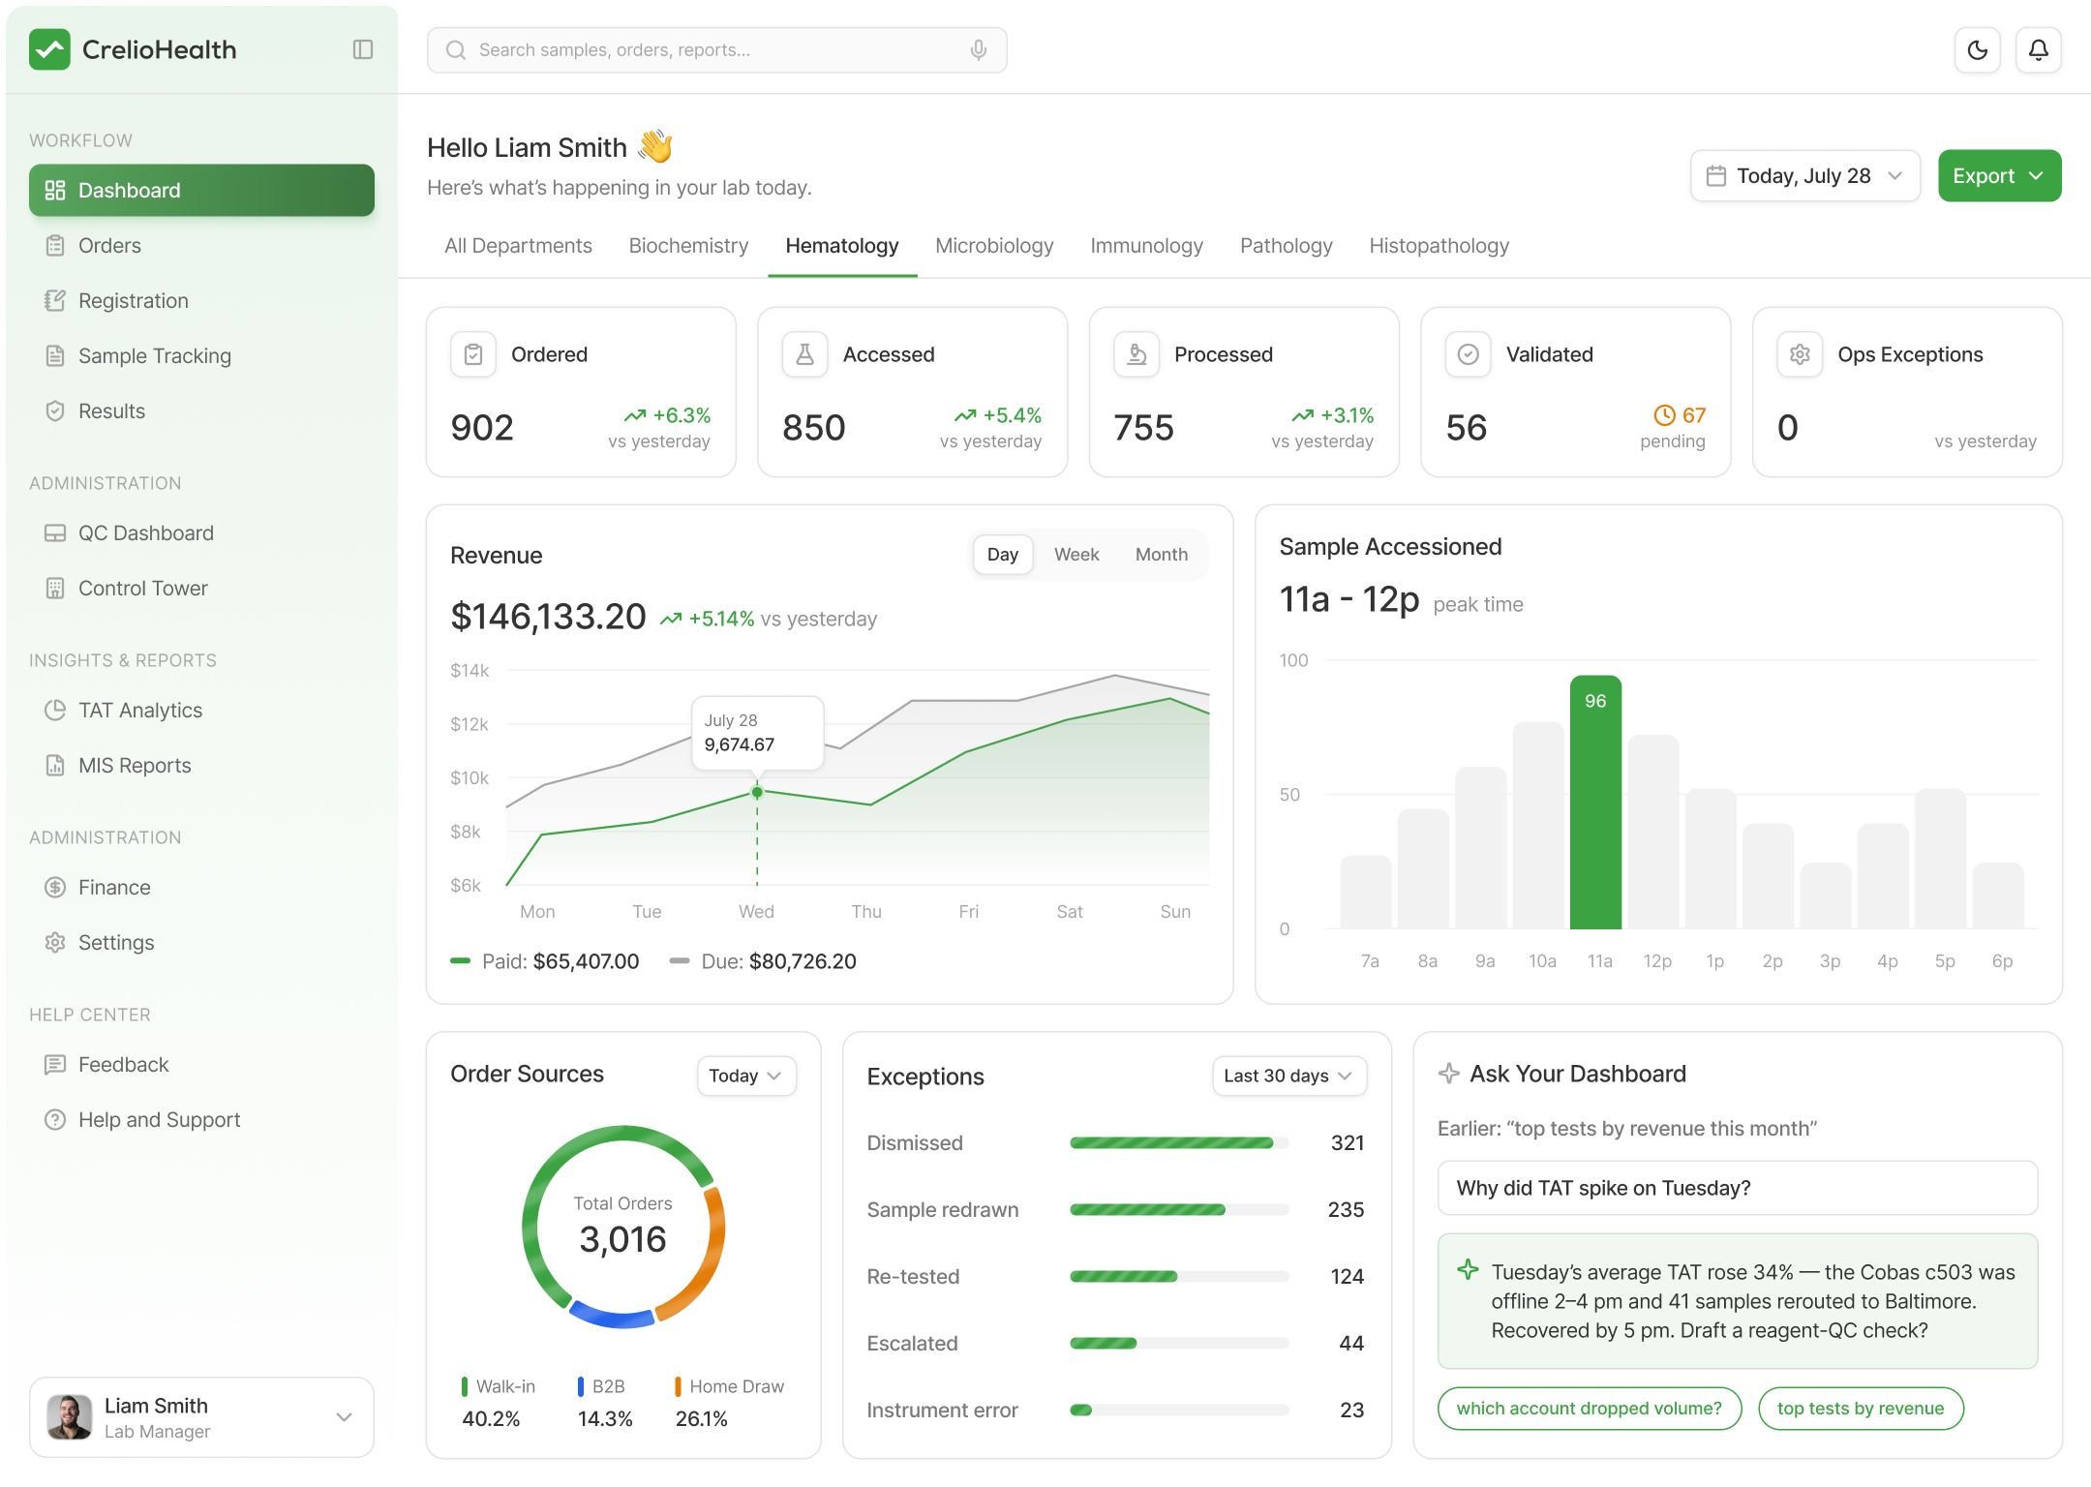Expand the Liam Smith account menu
The width and height of the screenshot is (2091, 1487).
201,1417
